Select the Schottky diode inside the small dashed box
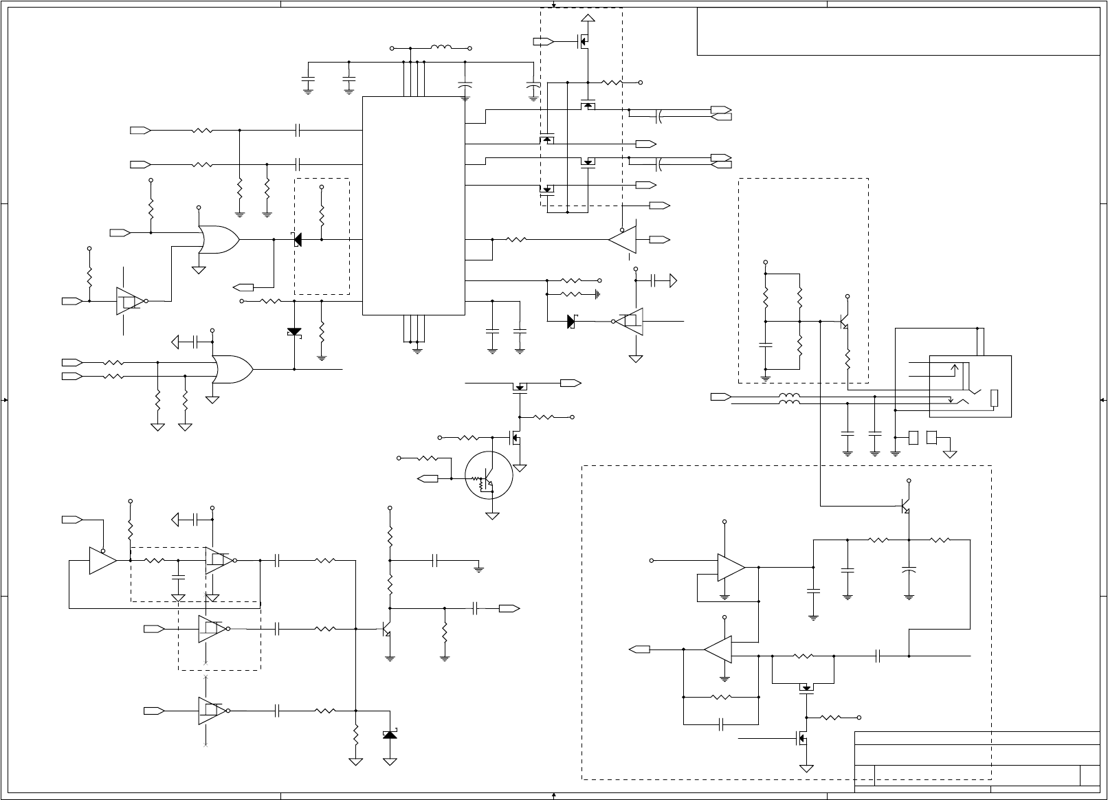The width and height of the screenshot is (1108, 800). pyautogui.click(x=298, y=240)
